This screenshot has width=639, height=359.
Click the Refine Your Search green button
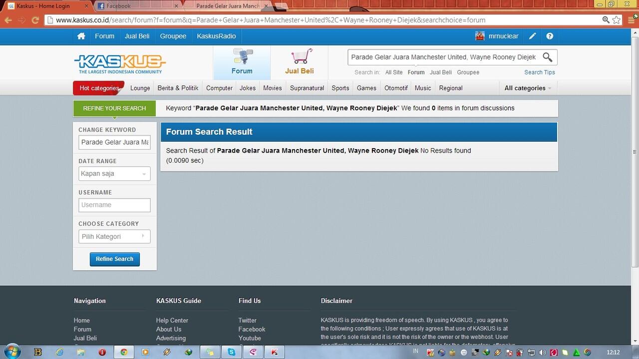(114, 108)
